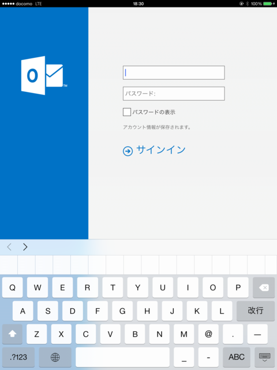Screen dimensions: 277x370
Task: Switch to .?123 numeric keyboard
Action: pos(18,357)
